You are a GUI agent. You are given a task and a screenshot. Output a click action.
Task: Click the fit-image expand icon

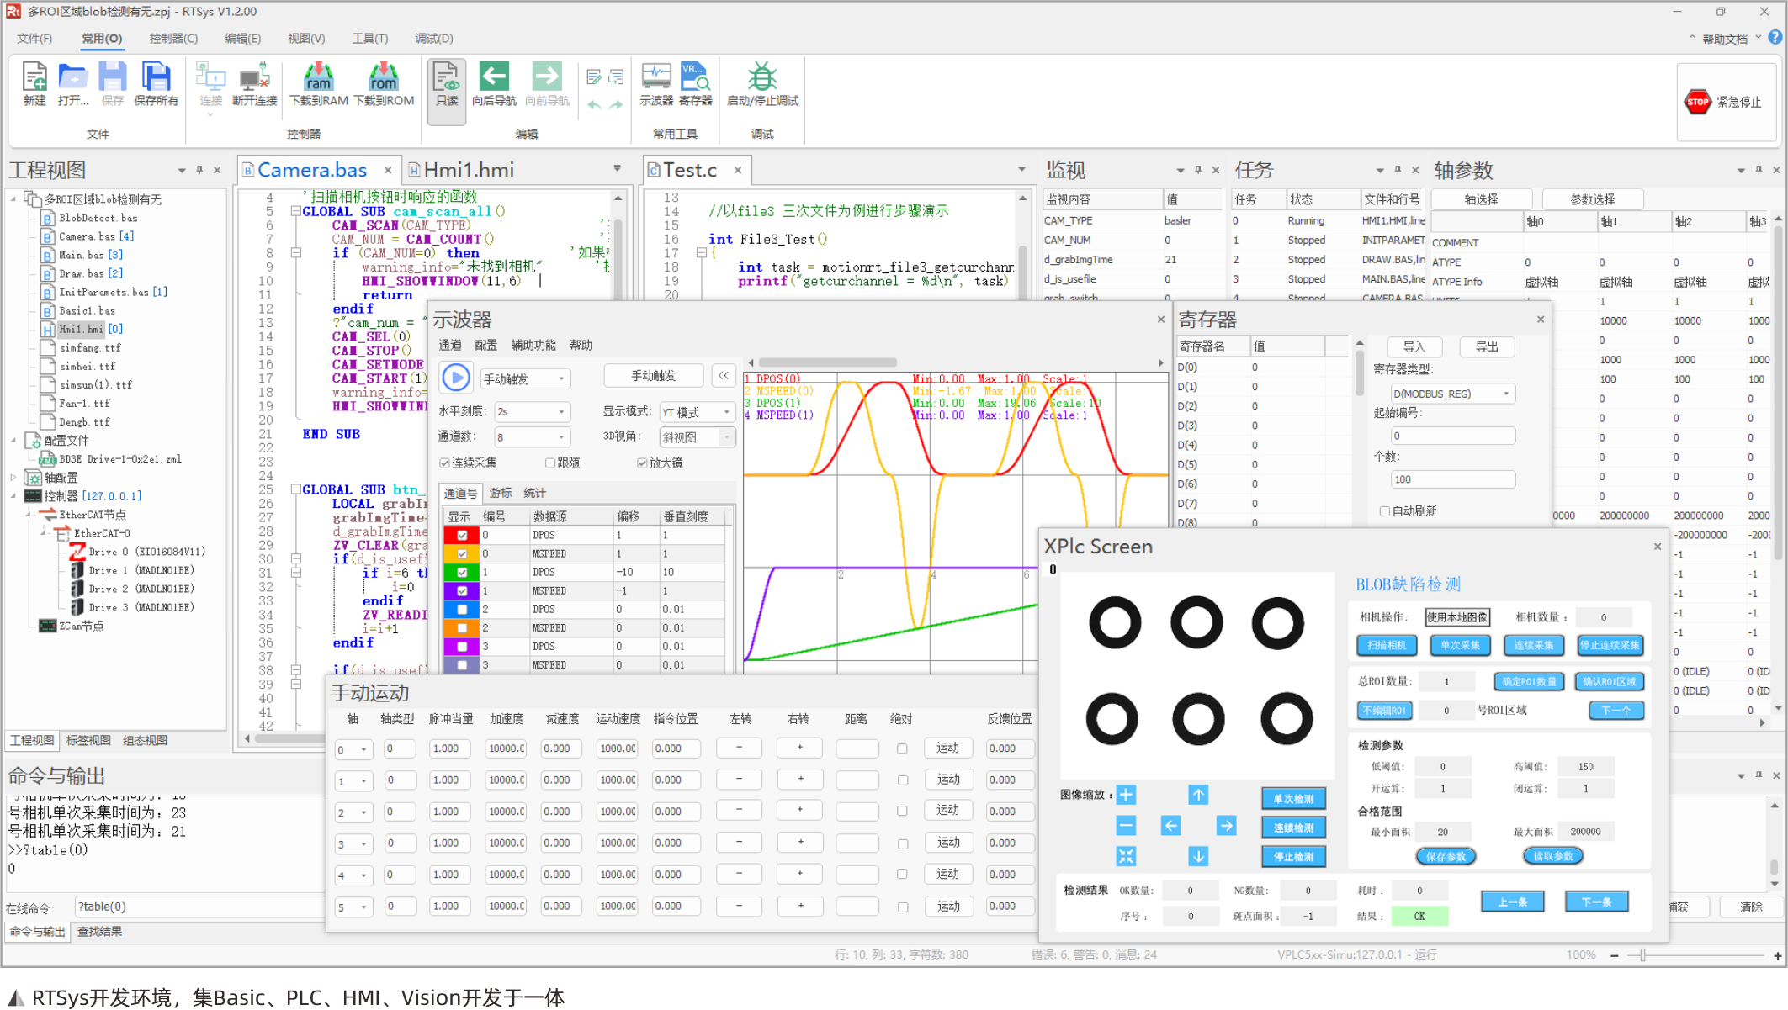[1126, 856]
